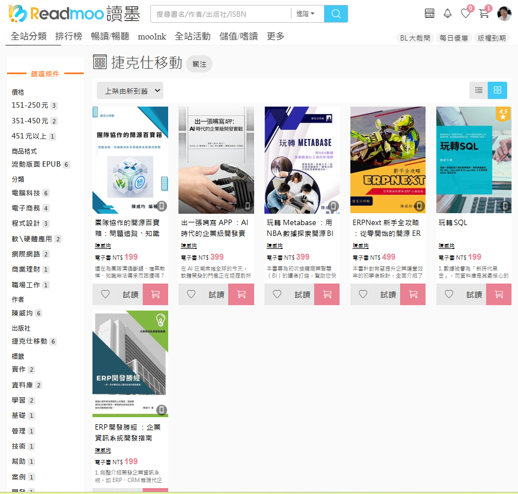Switch to grid view layout
Screen dimensions: 518x494
tap(497, 90)
